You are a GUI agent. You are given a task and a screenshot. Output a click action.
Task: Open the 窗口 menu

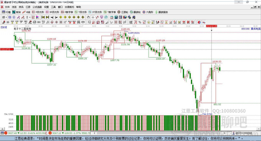click(60, 7)
